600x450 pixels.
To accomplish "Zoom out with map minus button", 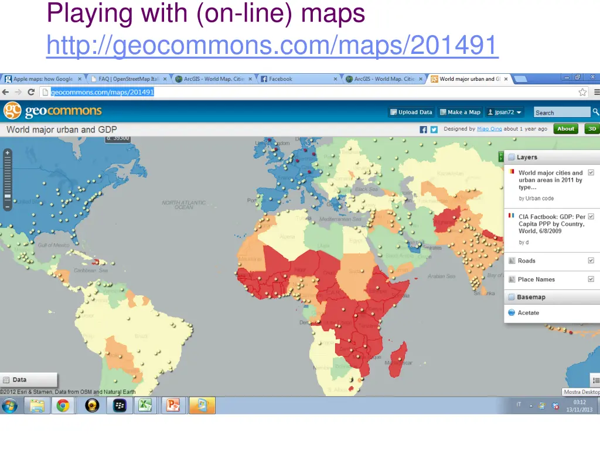I will (x=7, y=207).
